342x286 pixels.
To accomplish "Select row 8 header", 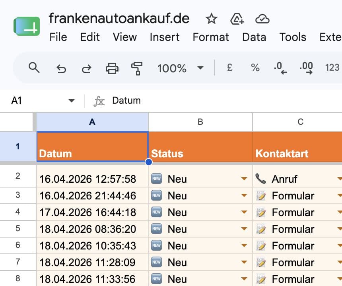I will [18, 278].
